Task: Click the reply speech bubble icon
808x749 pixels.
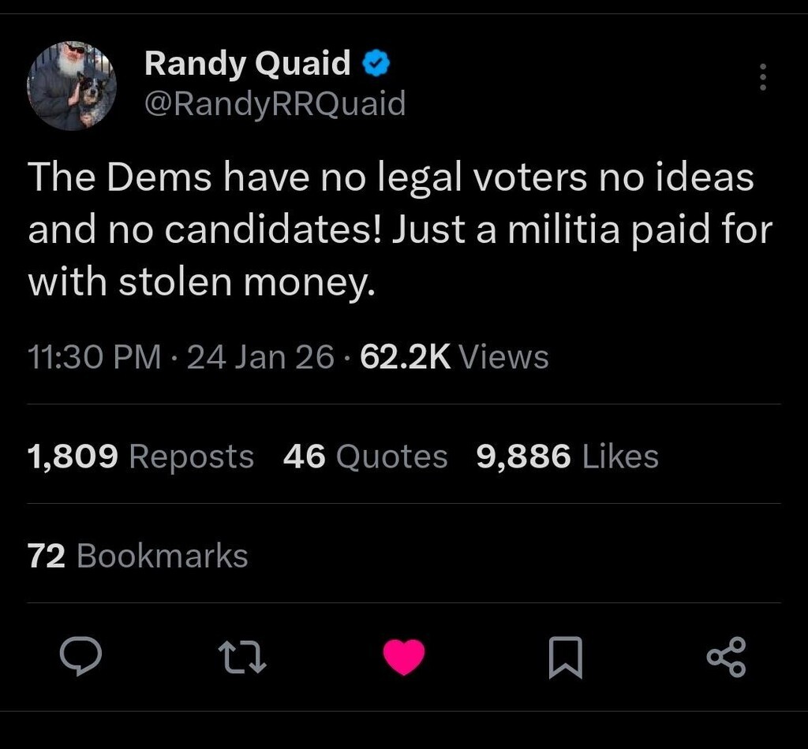Action: coord(80,658)
